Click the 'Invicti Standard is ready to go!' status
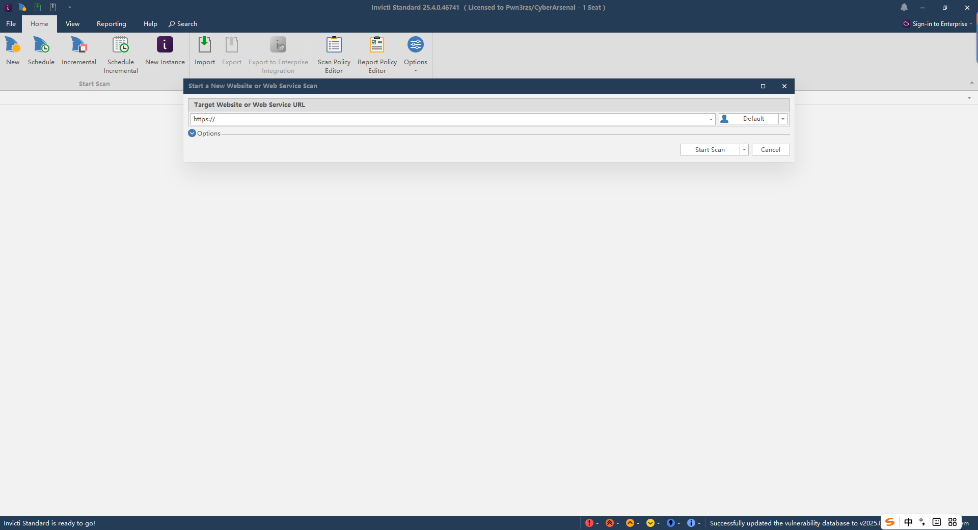 click(x=49, y=523)
